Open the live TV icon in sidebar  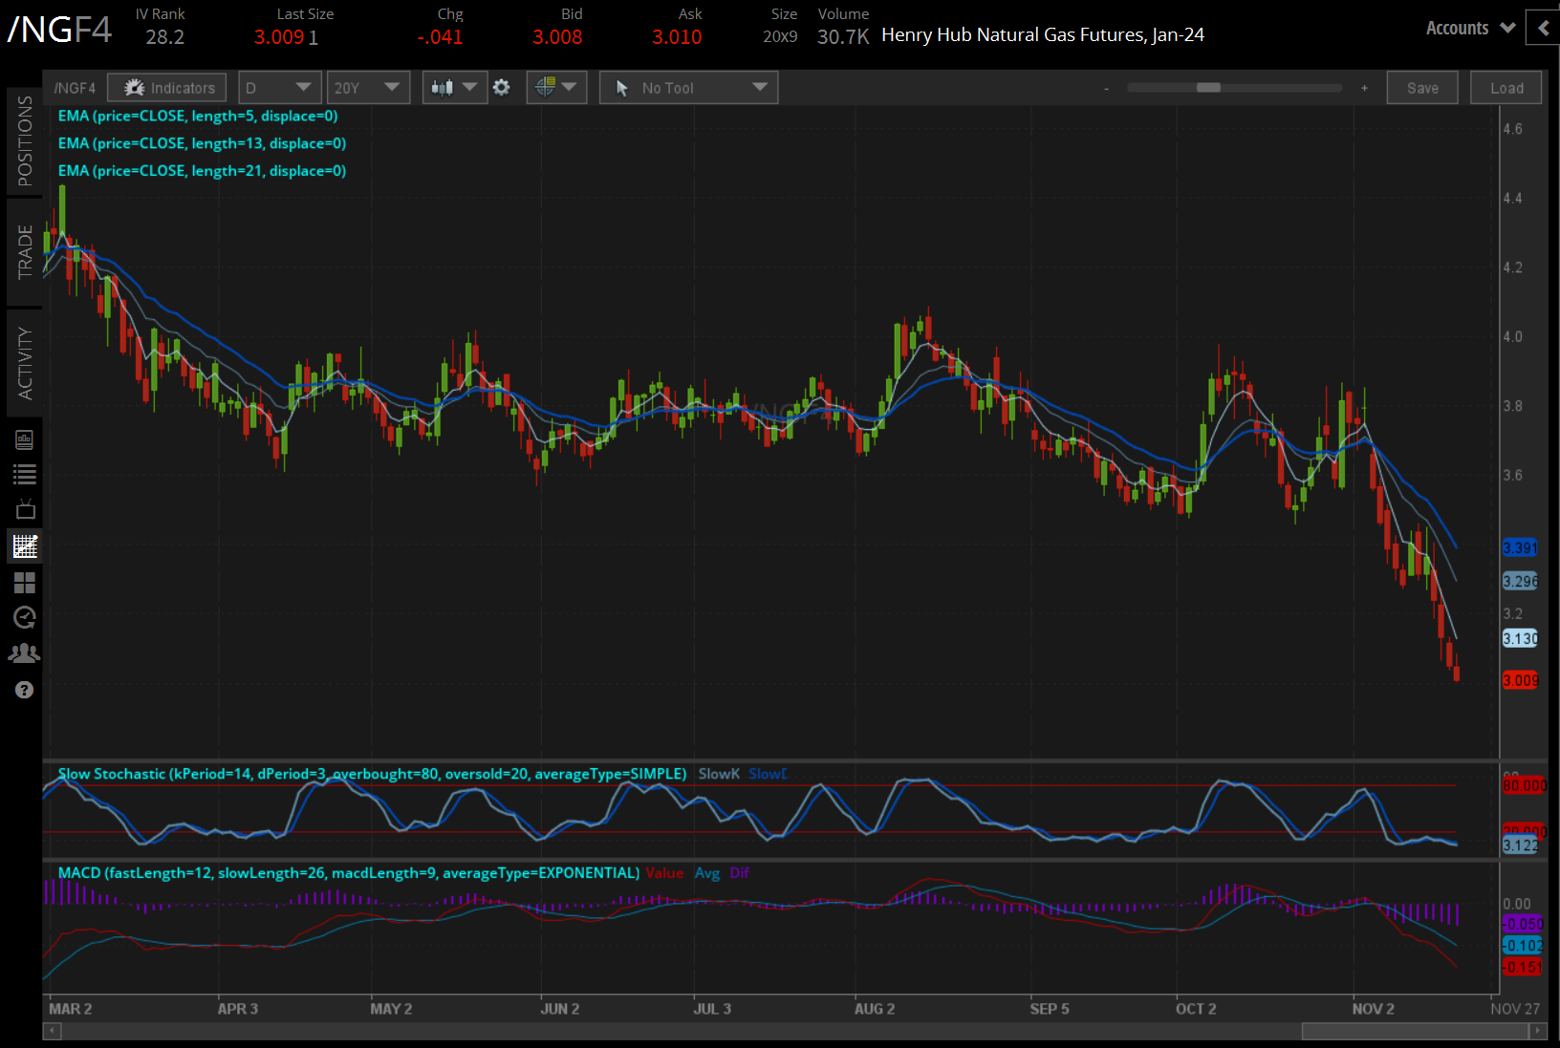click(25, 509)
